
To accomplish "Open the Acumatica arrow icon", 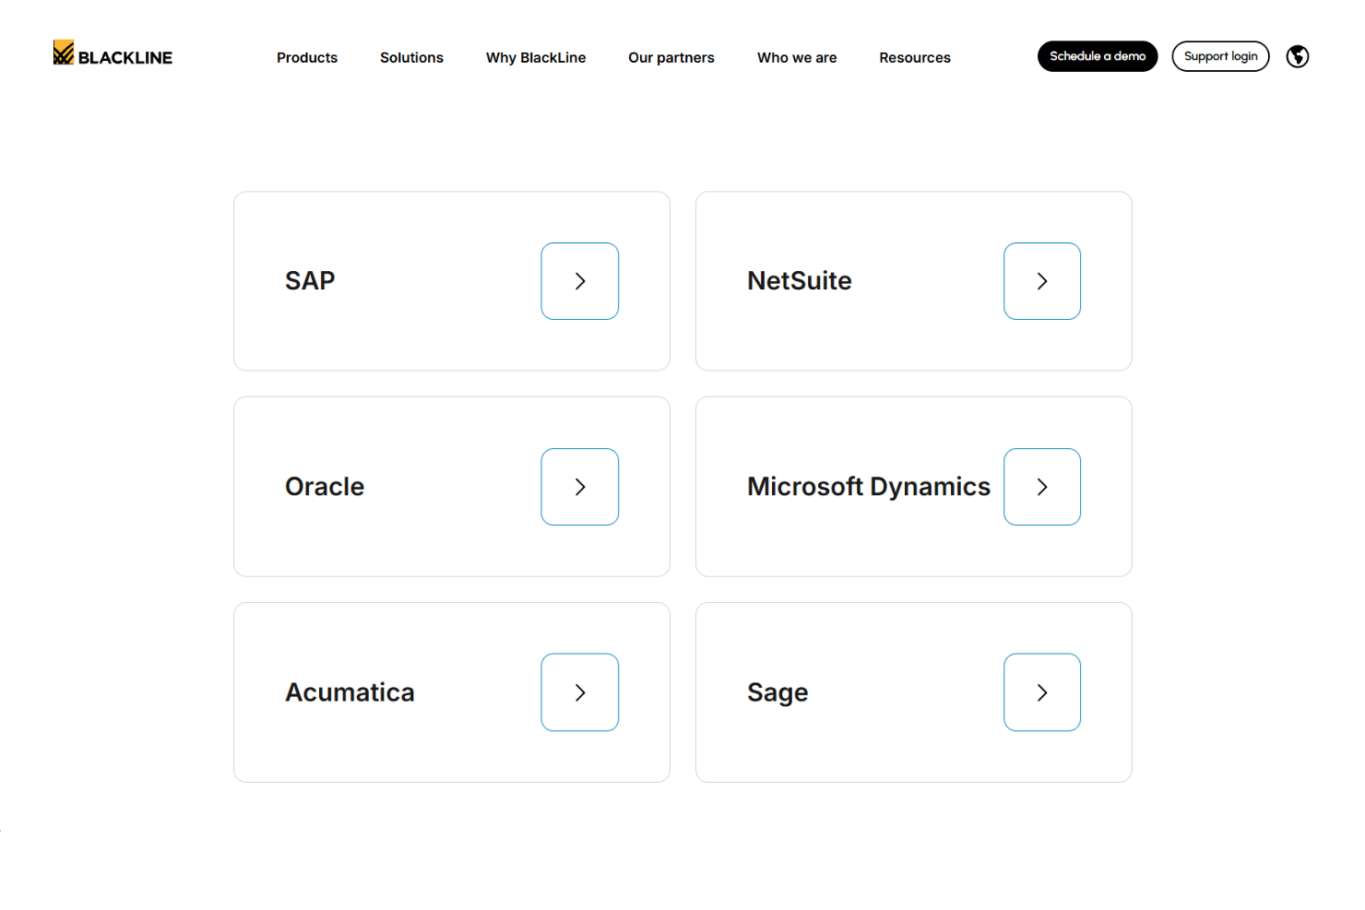I will (579, 692).
